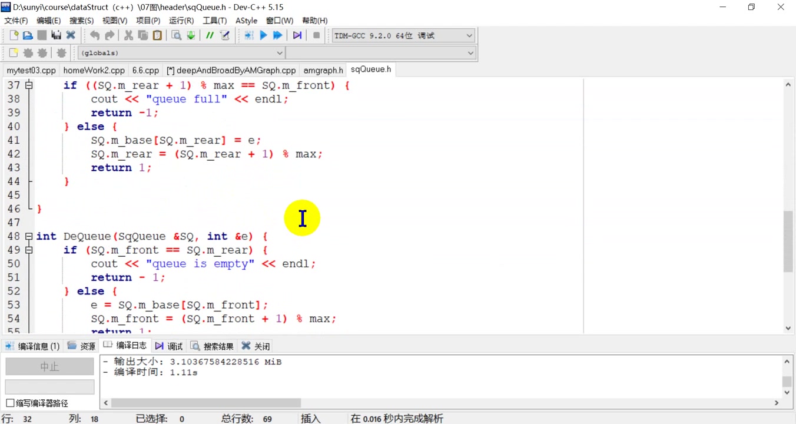Screen dimensions: 796x424
Task: Switch to deepAndBroadByAMGraph.cpp tab
Action: click(x=231, y=70)
